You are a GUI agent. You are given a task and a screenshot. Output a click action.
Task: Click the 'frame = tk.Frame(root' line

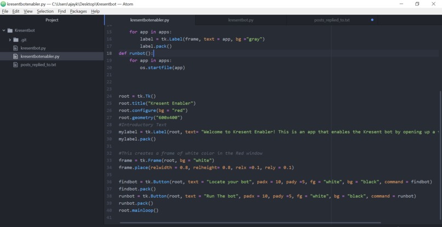tap(167, 161)
